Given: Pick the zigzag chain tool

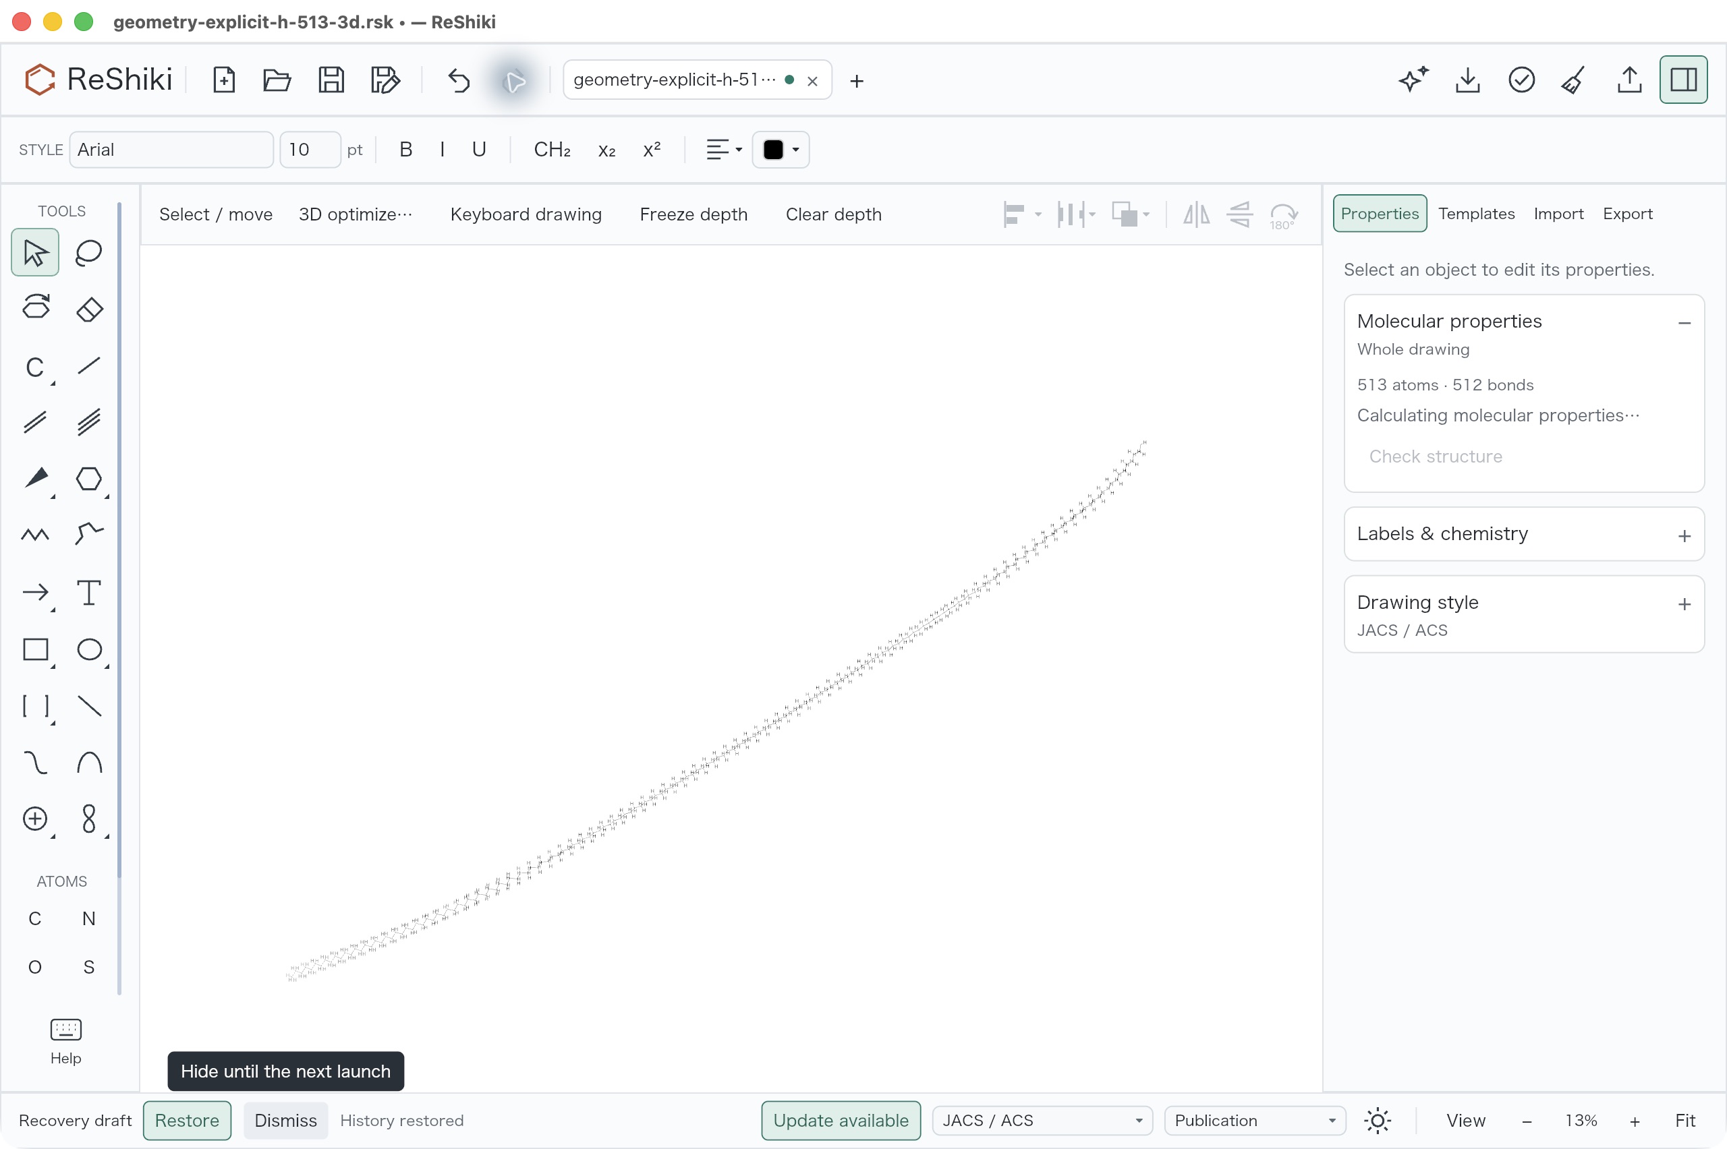Looking at the screenshot, I should click(35, 535).
